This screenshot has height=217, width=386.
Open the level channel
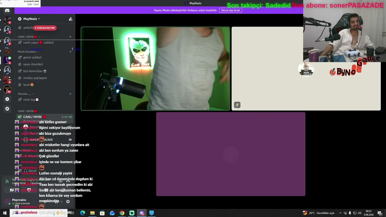click(45, 85)
